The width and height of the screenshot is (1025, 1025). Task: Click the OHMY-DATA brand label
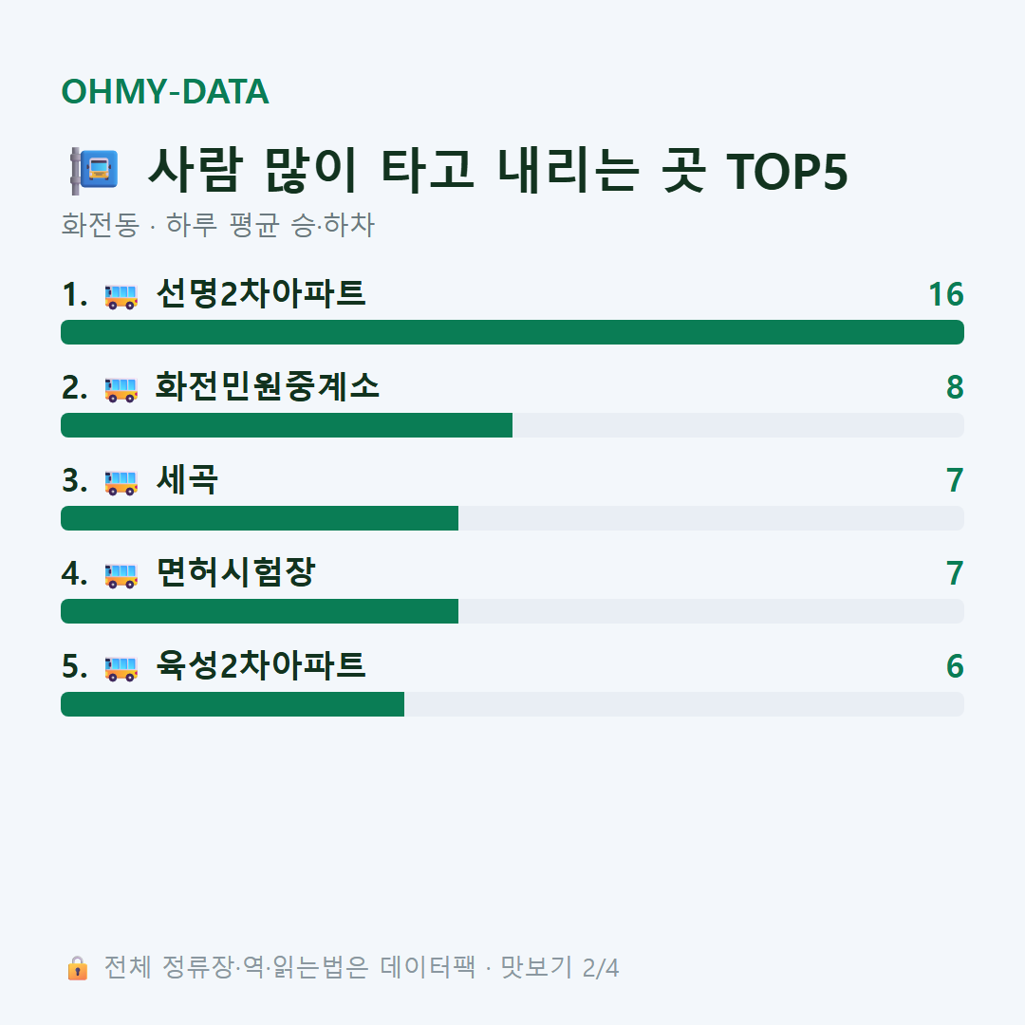(165, 91)
